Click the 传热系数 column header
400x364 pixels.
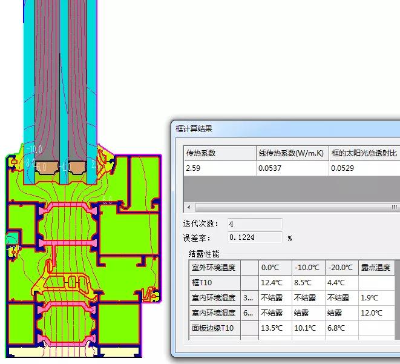[x=219, y=153]
